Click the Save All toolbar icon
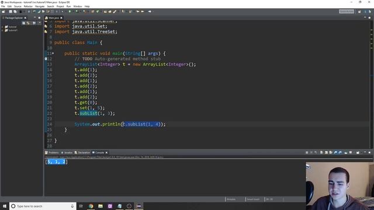Screen dimensions: 374x210 point(15,12)
